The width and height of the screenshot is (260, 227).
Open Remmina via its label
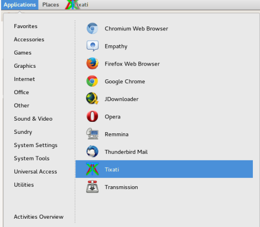[116, 134]
